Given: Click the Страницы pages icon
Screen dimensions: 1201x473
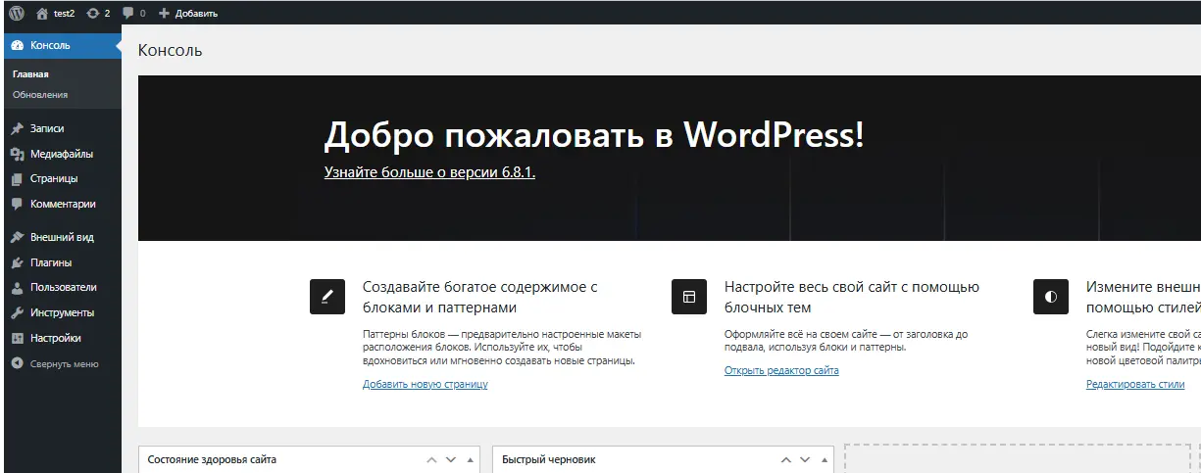Looking at the screenshot, I should point(17,179).
